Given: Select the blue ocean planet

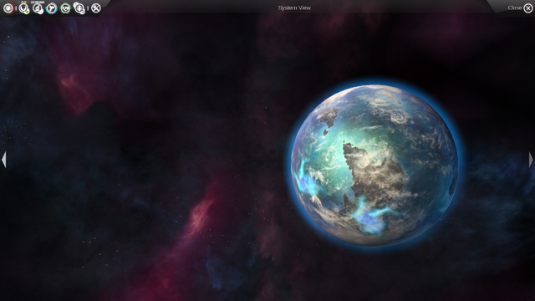Looking at the screenshot, I should tap(374, 166).
